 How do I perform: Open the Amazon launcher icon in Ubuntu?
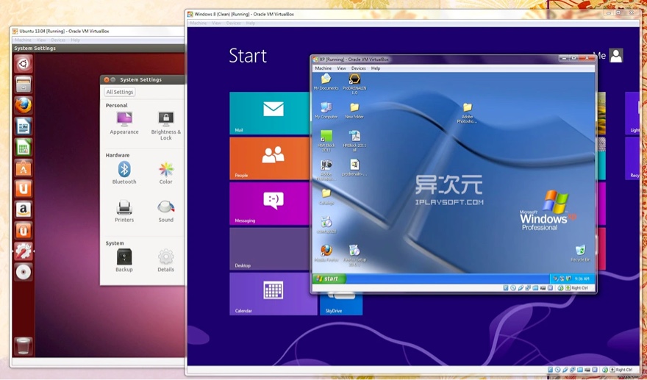tap(23, 209)
